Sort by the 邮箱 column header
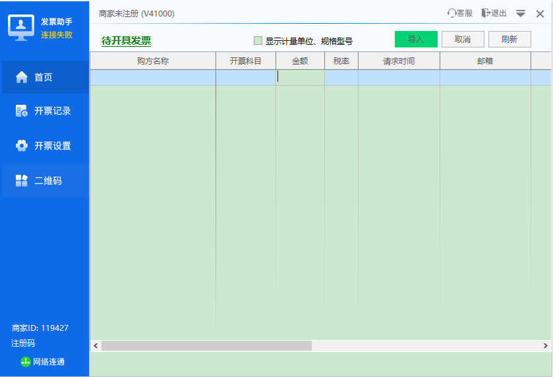553x377 pixels. tap(485, 61)
